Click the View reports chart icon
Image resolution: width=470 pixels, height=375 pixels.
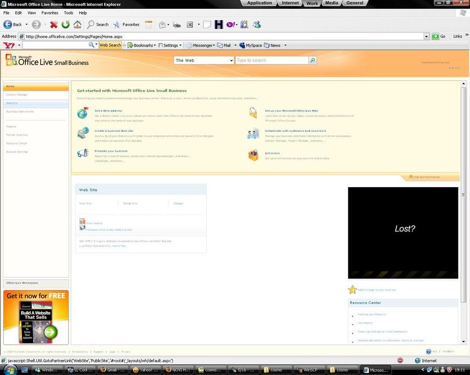[83, 221]
